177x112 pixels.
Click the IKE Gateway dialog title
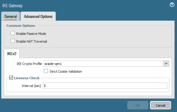click(12, 6)
